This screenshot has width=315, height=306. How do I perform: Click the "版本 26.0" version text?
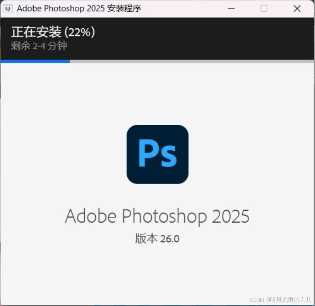157,239
